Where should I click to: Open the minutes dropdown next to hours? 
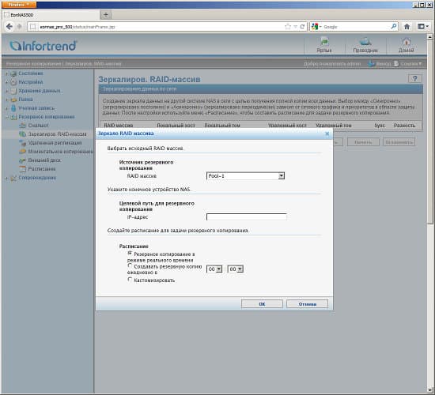pos(235,269)
